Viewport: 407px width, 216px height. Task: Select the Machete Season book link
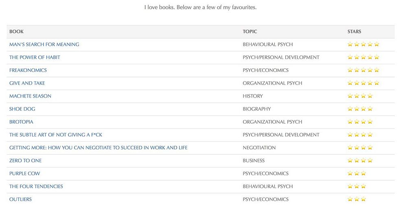click(x=30, y=96)
